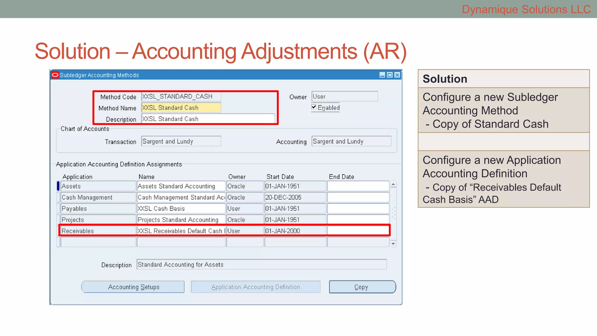This screenshot has height=336, width=597.
Task: Close the Subledger Accounting Methods window
Action: [397, 75]
